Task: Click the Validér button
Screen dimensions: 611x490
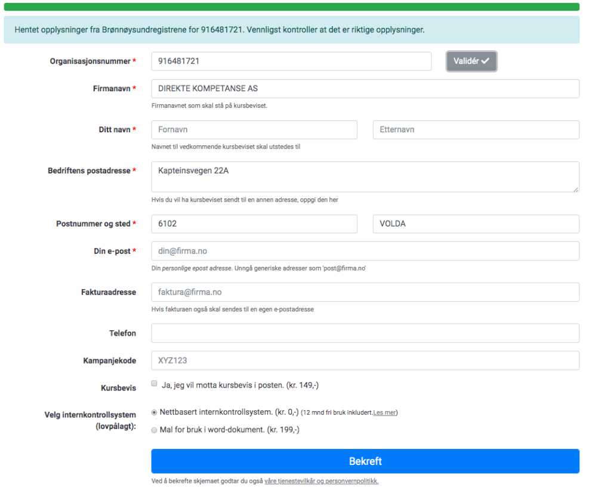Action: pos(471,61)
